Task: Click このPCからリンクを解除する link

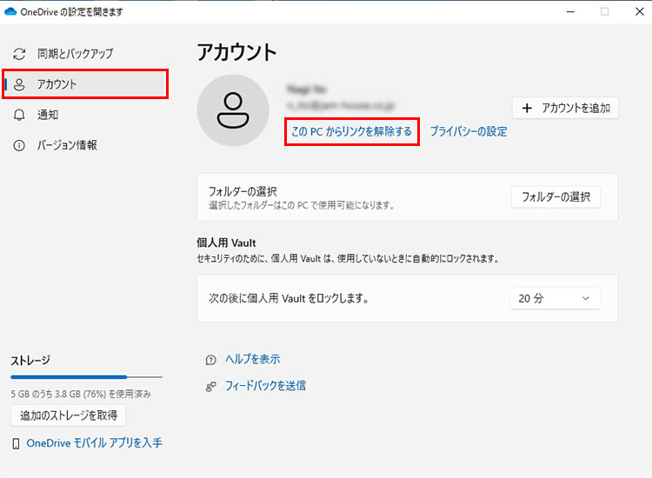Action: coord(351,132)
